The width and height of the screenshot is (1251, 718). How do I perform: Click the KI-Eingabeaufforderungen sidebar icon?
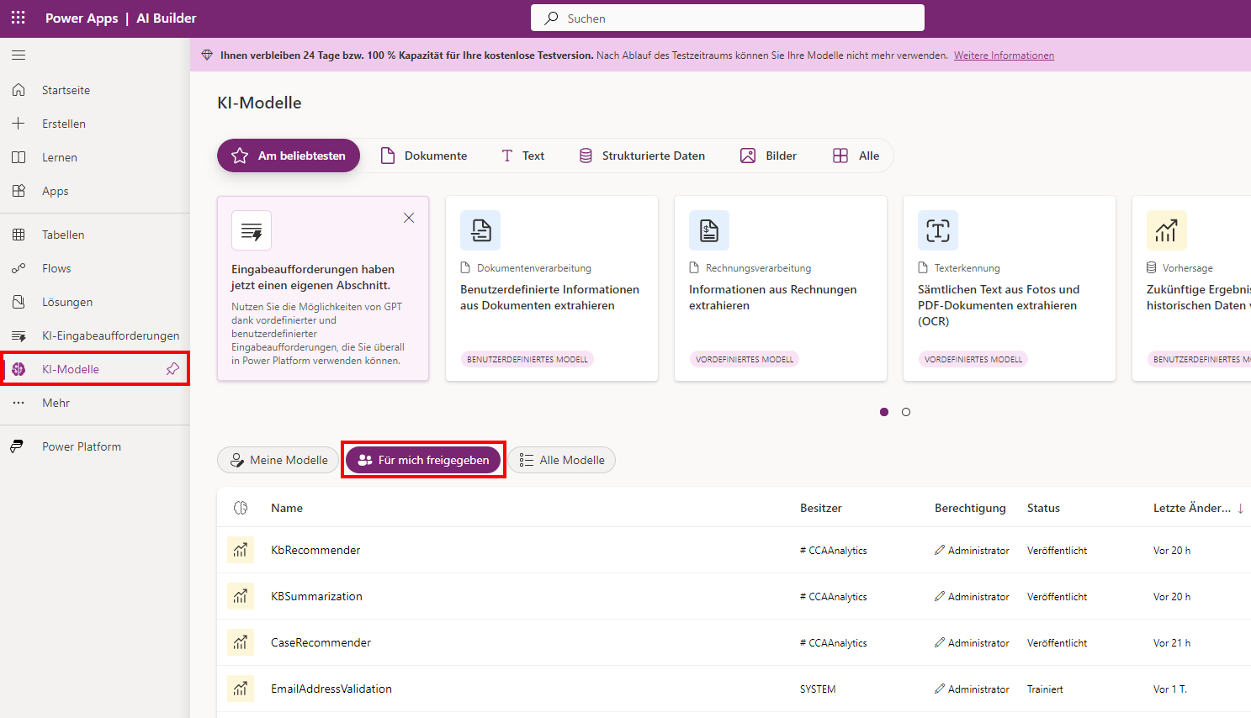(18, 335)
